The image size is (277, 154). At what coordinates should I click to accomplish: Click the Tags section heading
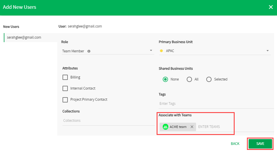[162, 94]
